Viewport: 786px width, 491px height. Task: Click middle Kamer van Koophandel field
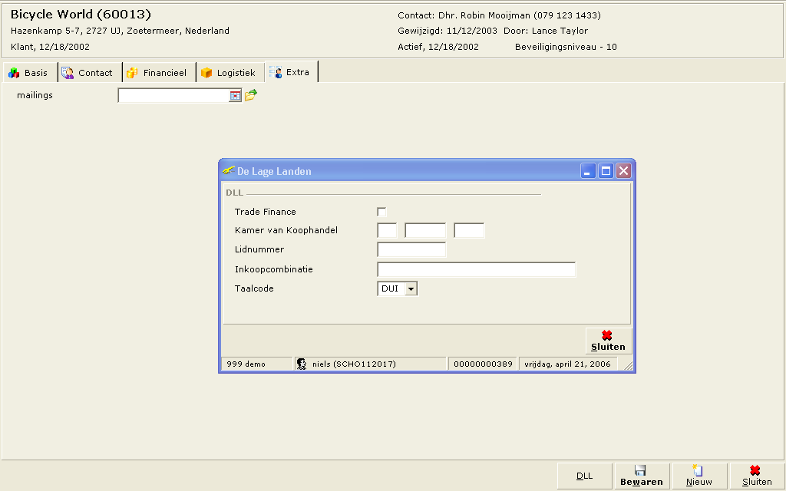tap(425, 230)
